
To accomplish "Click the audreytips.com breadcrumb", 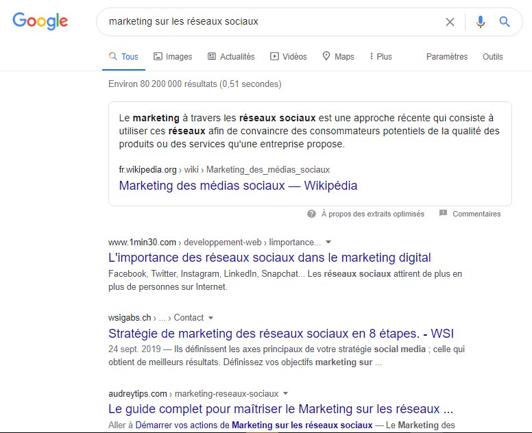I will click(x=193, y=394).
